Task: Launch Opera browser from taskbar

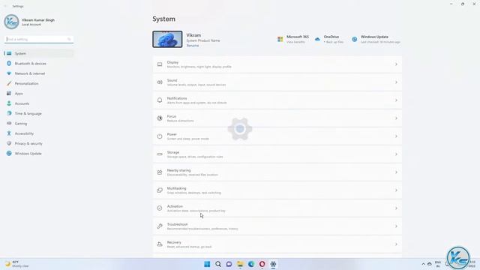Action: point(262,264)
